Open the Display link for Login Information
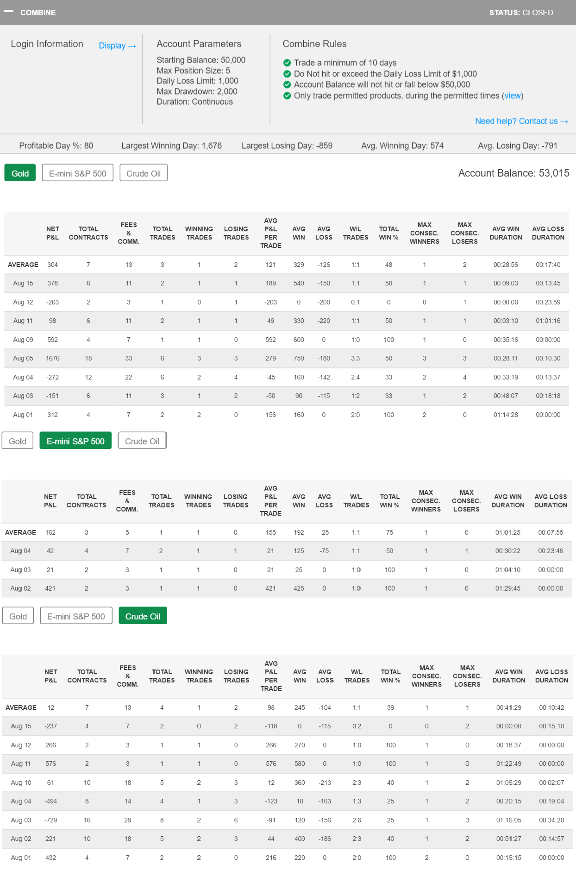 coord(117,46)
